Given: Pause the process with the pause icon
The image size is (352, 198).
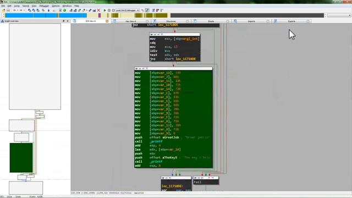Looking at the screenshot, I should pos(109,10).
